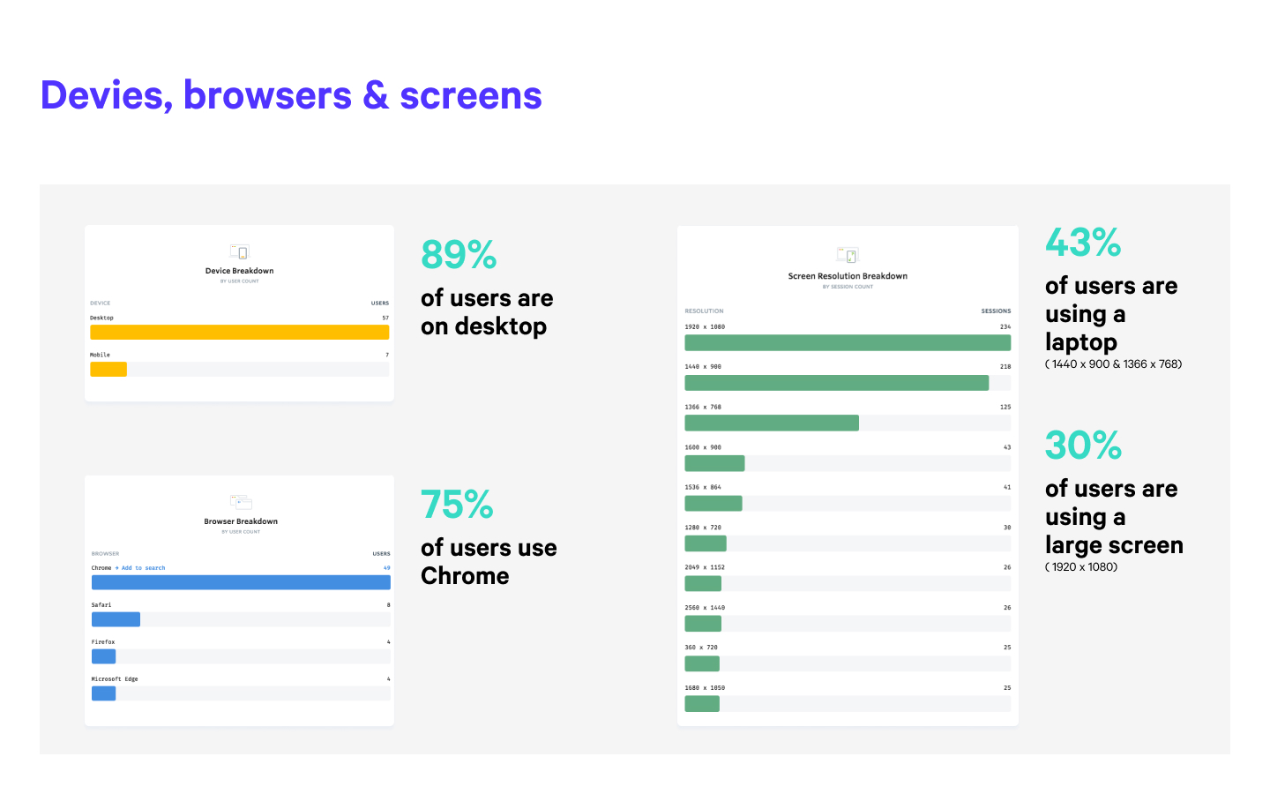Click the '(1440 x 900 & 1366 x 768)' caption
1270x794 pixels.
pyautogui.click(x=1114, y=363)
